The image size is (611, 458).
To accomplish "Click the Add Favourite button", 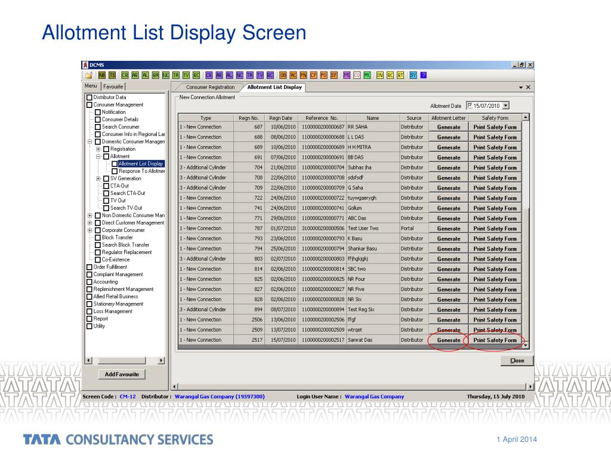I will [122, 375].
